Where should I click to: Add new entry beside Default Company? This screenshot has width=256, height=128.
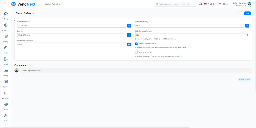129,26
